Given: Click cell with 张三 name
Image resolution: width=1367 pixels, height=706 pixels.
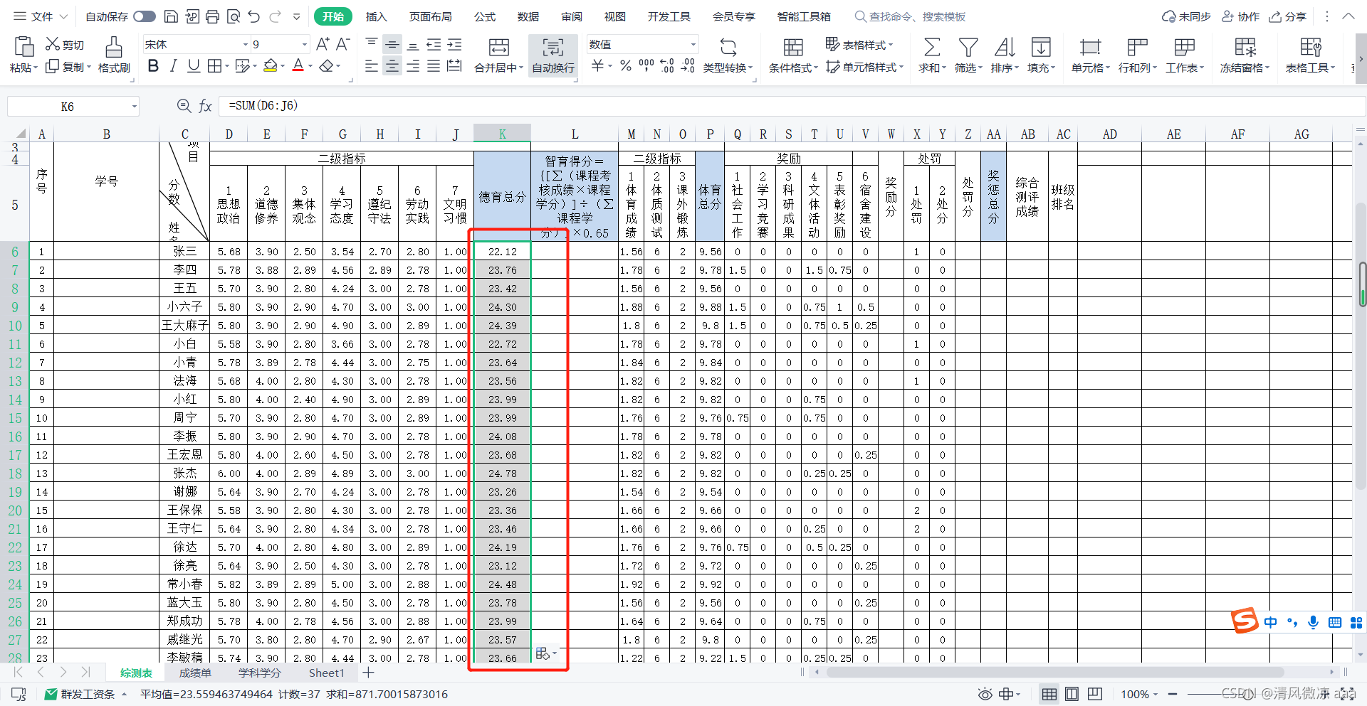Looking at the screenshot, I should 184,251.
